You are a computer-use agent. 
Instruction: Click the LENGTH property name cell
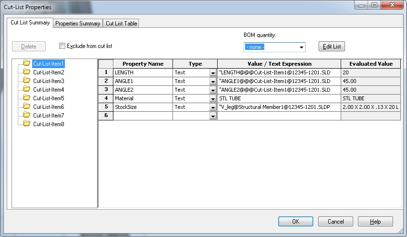[143, 72]
